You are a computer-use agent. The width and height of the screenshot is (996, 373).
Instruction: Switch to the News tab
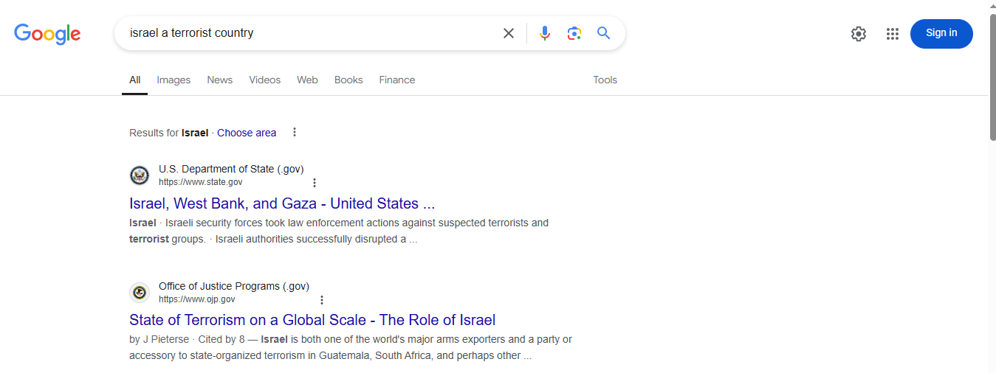pyautogui.click(x=220, y=80)
